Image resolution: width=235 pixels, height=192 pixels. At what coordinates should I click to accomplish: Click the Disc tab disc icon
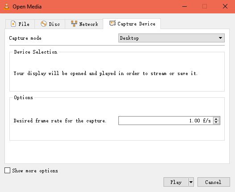pos(44,24)
